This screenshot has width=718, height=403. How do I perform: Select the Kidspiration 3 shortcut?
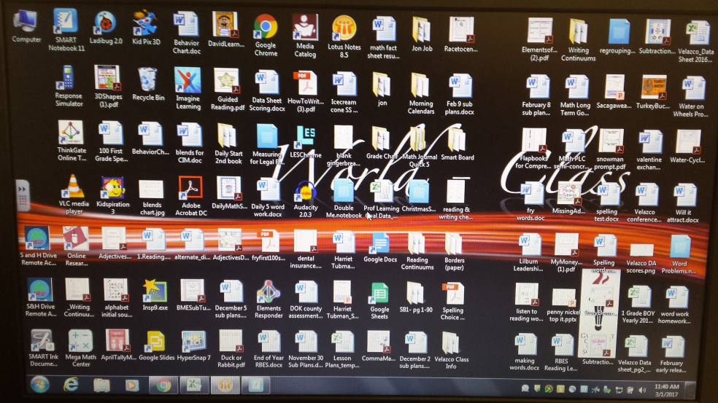[112, 189]
